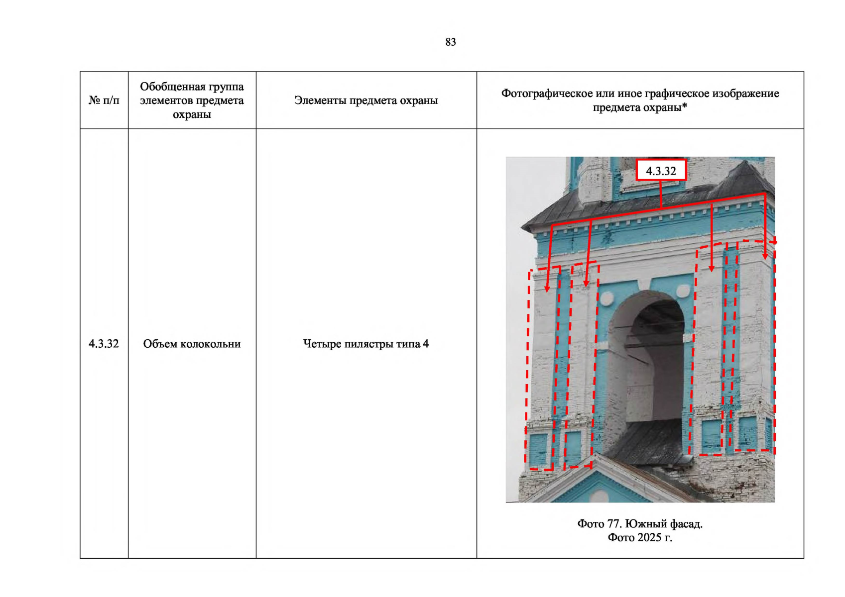
Task: Select header "Фотографическое или иное графическое изображение"
Action: (640, 94)
